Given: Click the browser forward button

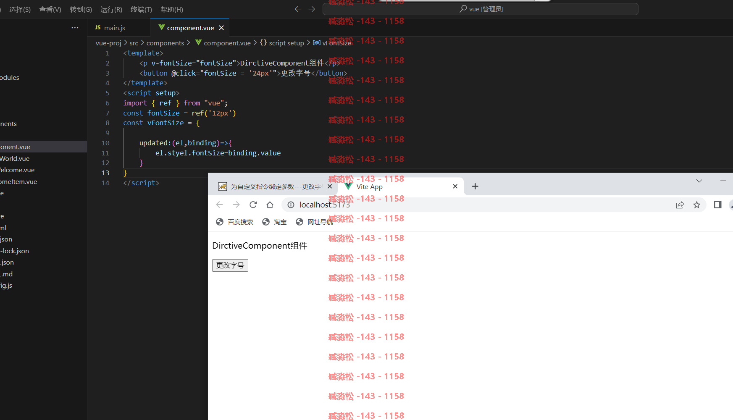Looking at the screenshot, I should click(x=236, y=205).
